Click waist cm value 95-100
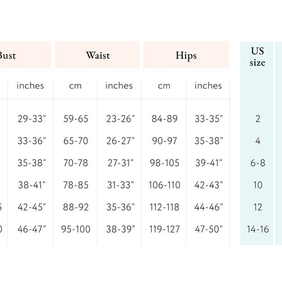The height and width of the screenshot is (282, 282). coord(76,229)
